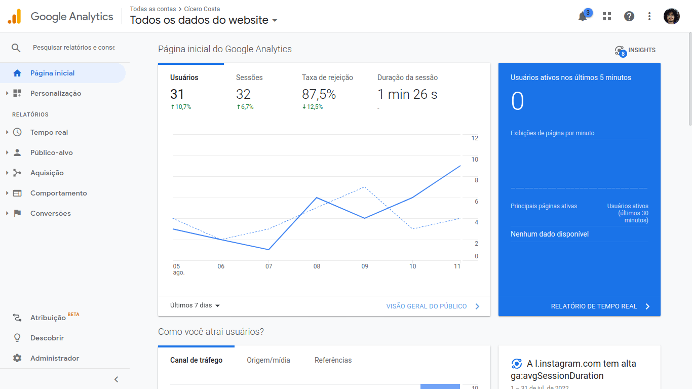Switch to the Sessões metric tab
This screenshot has height=389, width=692.
tap(249, 77)
